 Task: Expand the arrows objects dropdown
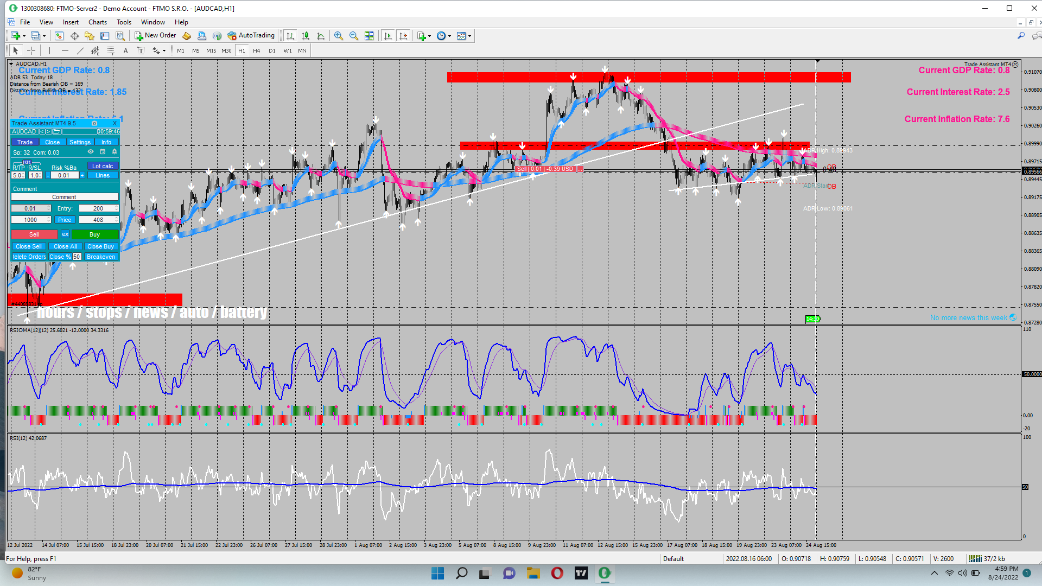164,50
